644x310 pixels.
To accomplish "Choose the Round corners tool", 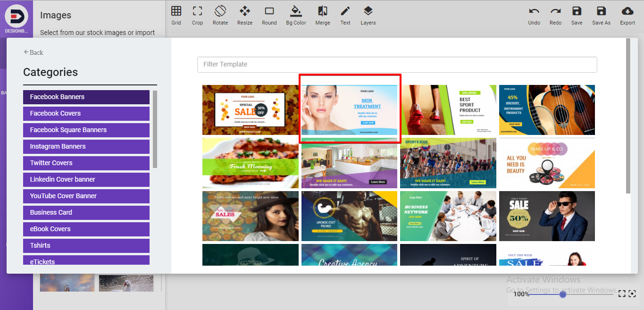I will (x=269, y=15).
